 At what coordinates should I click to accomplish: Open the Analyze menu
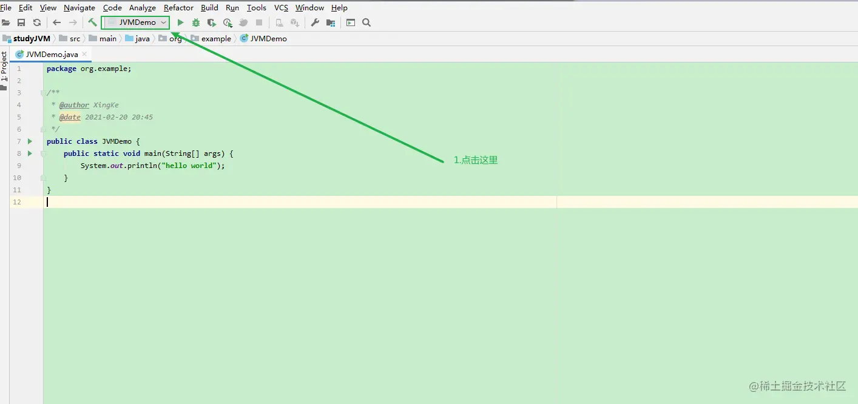(x=143, y=8)
